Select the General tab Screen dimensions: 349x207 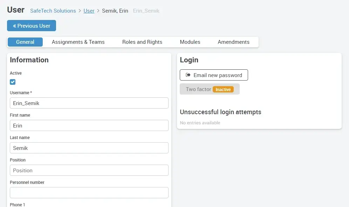[25, 42]
